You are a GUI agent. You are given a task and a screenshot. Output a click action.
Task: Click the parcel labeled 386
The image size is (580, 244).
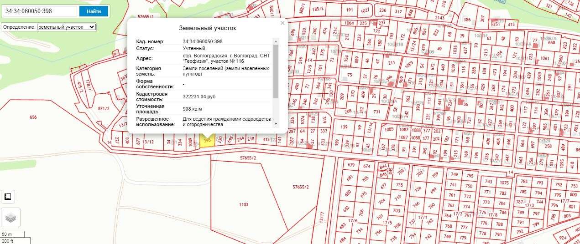[x=467, y=20]
